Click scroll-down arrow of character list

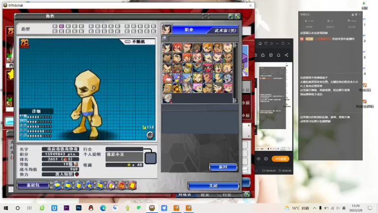pos(235,101)
